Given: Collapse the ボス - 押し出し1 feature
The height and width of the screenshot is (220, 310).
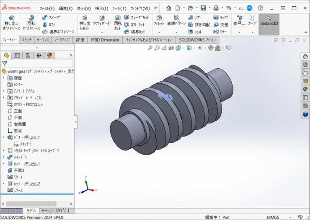Looking at the screenshot, I should coord(4,137).
